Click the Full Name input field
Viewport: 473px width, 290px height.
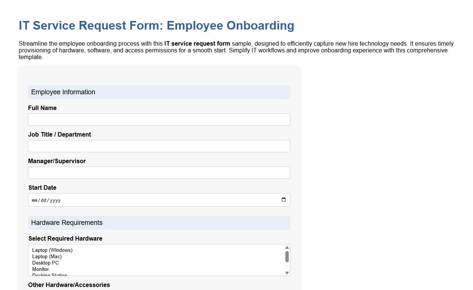159,119
